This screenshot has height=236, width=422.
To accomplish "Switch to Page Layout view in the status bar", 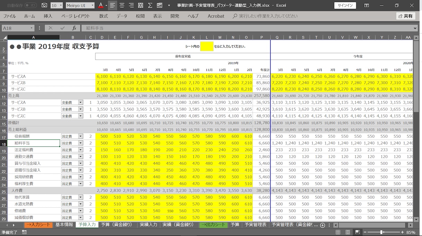I will pyautogui.click(x=348, y=233).
